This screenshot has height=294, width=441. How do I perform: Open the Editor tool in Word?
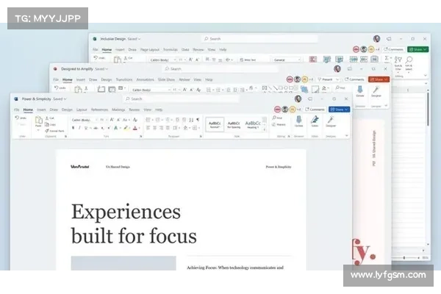click(315, 122)
